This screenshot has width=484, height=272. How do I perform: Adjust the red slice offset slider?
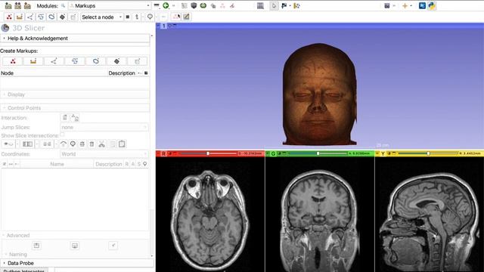click(x=208, y=153)
